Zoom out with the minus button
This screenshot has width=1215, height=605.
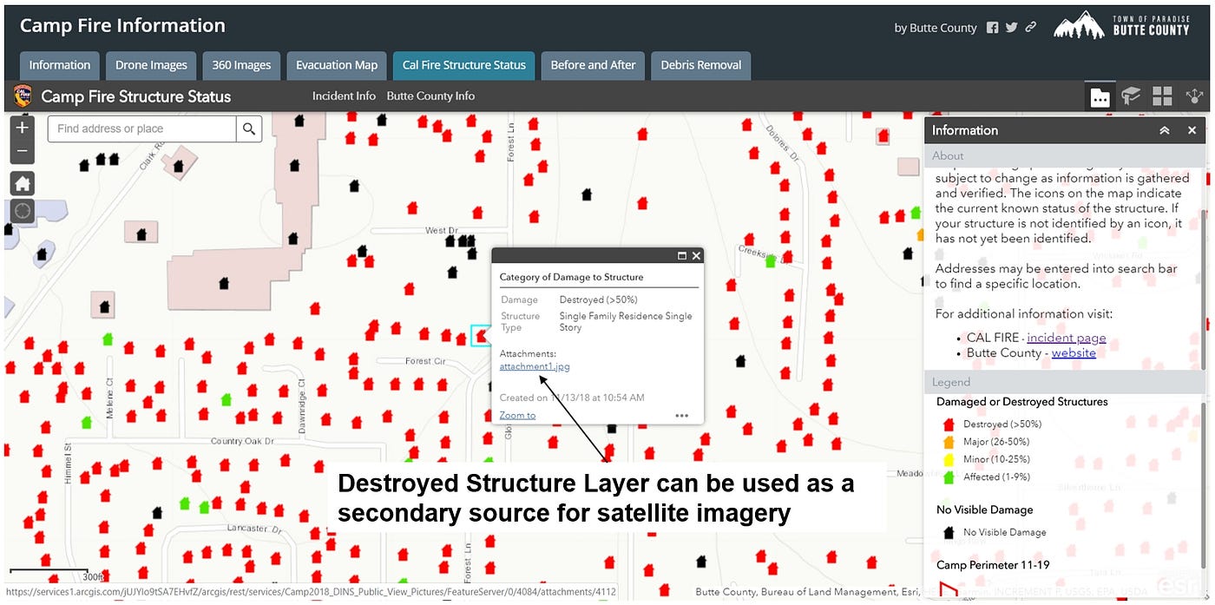pos(23,151)
